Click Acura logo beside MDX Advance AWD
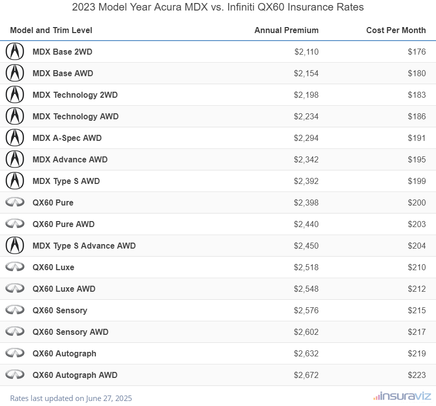This screenshot has width=436, height=406. coord(15,159)
